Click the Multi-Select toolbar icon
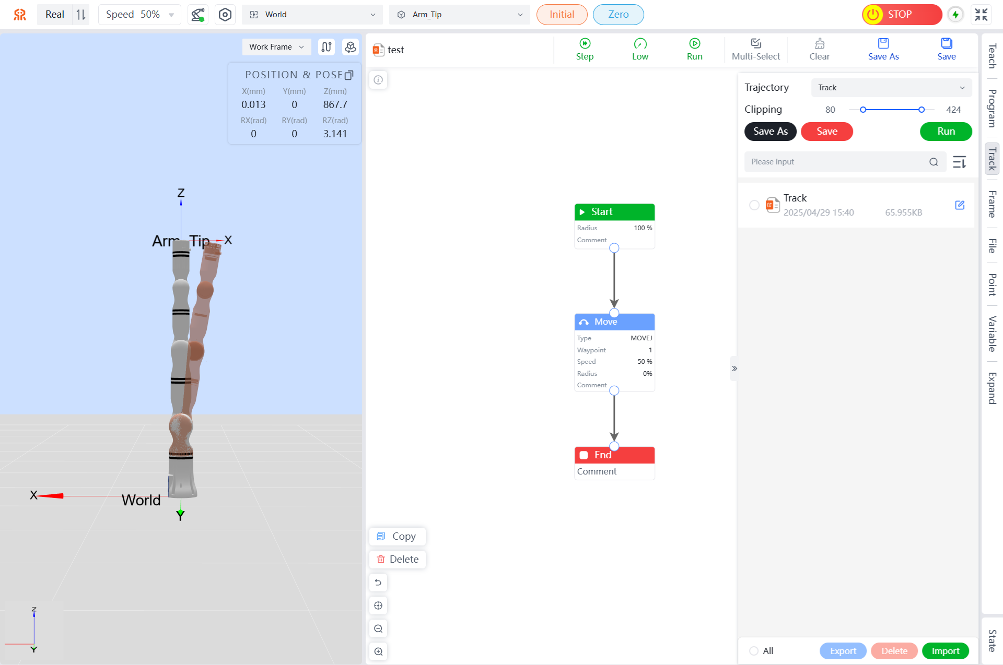The image size is (1003, 665). coord(755,44)
